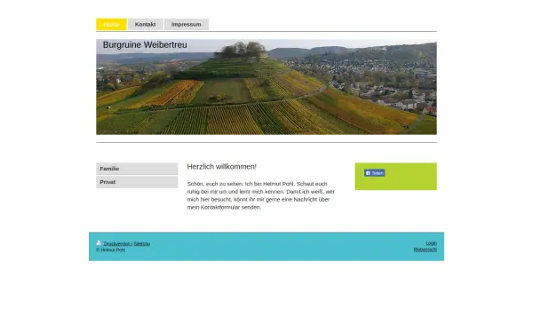Open the Sitemap footer link
The height and width of the screenshot is (333, 533).
click(x=142, y=243)
